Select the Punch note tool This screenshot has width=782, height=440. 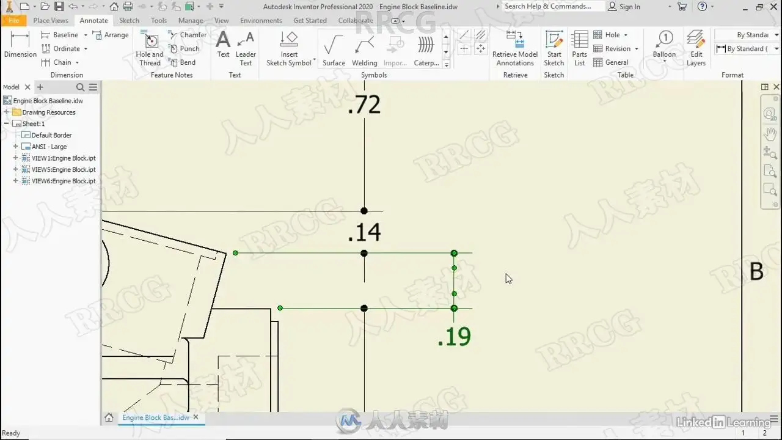point(185,48)
